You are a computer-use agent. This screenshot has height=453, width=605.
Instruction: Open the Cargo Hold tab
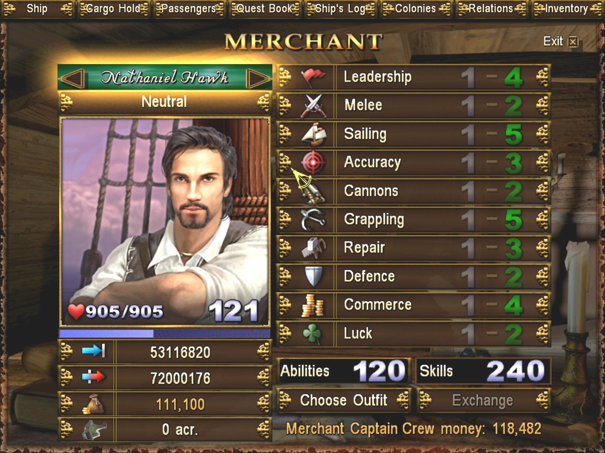113,8
